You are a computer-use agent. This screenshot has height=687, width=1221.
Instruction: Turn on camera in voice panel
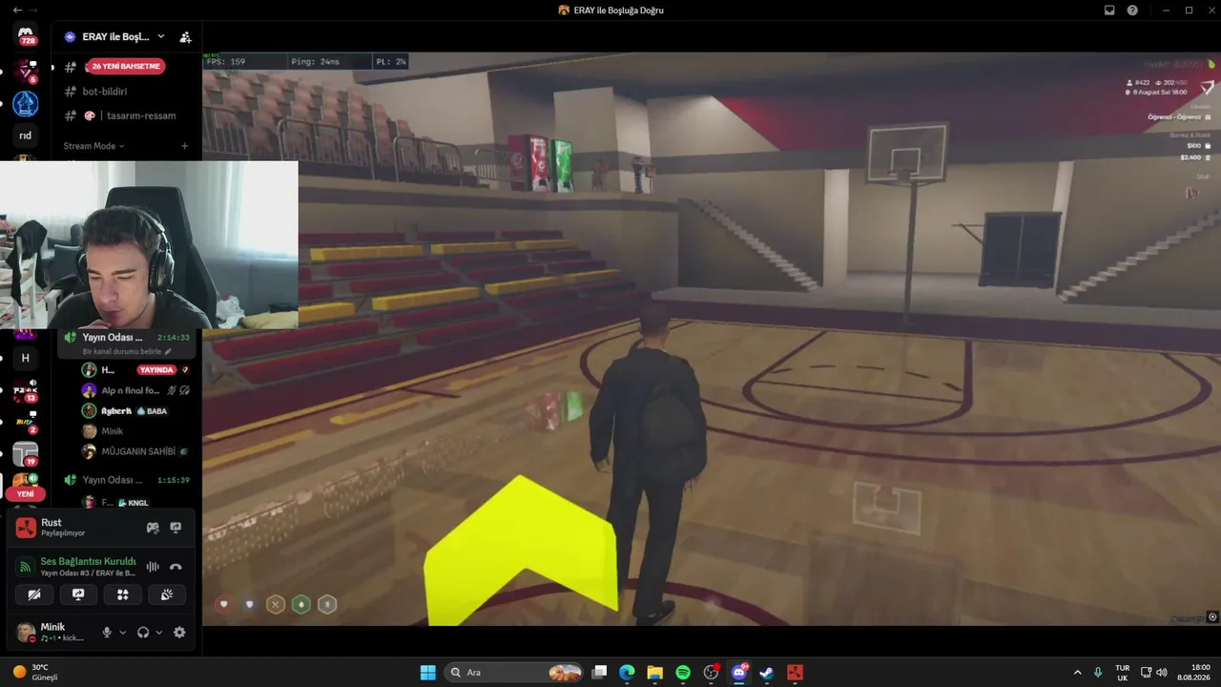point(34,594)
